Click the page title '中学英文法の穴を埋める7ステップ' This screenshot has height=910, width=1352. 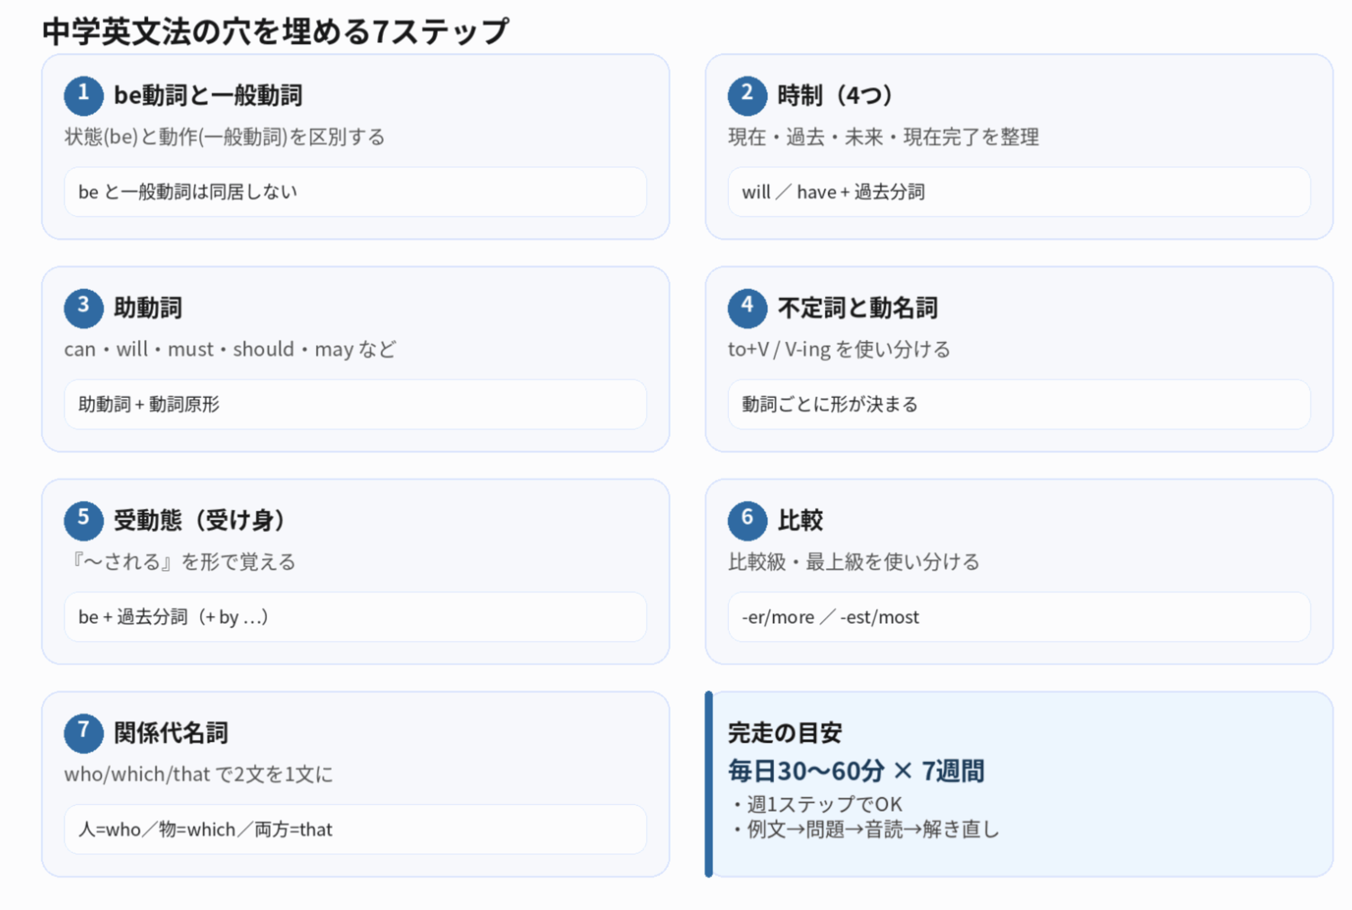276,31
